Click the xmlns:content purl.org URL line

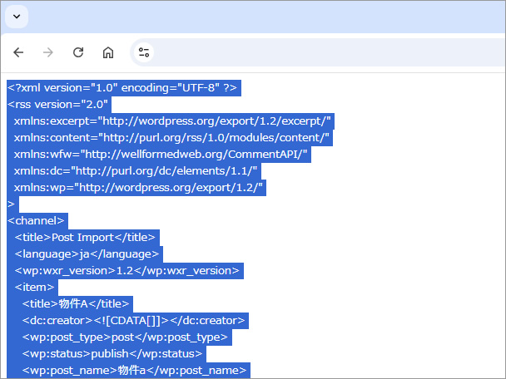(x=171, y=138)
